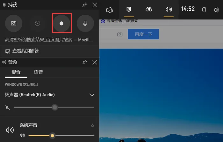Click the large 系统声音 speaker icon
Screen dimensions: 223x142
click(10, 130)
